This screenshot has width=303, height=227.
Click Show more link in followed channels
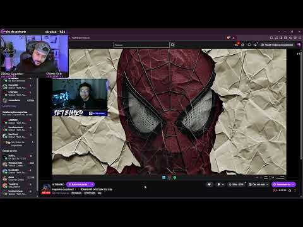click(x=9, y=107)
